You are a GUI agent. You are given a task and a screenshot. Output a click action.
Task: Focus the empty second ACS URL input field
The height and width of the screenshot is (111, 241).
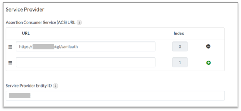[85, 62]
